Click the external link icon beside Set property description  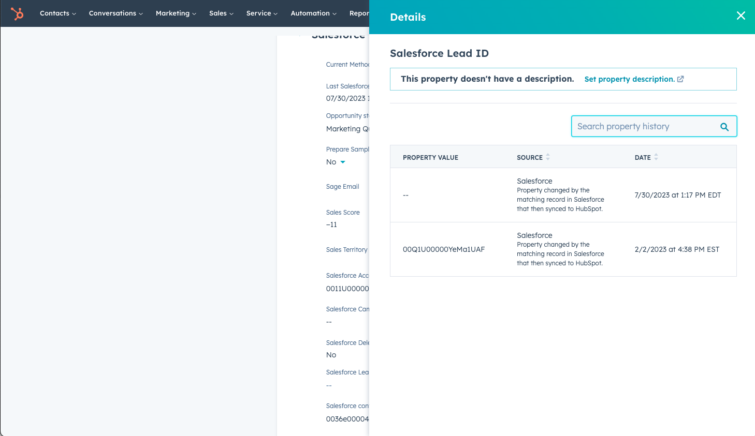click(680, 79)
